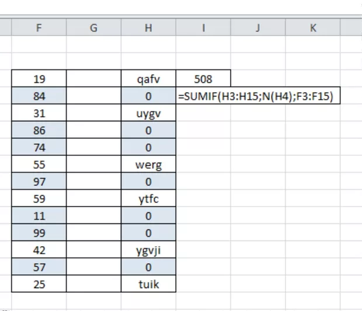The width and height of the screenshot is (362, 311).
Task: Pick the cell showing 55
Action: click(x=39, y=165)
